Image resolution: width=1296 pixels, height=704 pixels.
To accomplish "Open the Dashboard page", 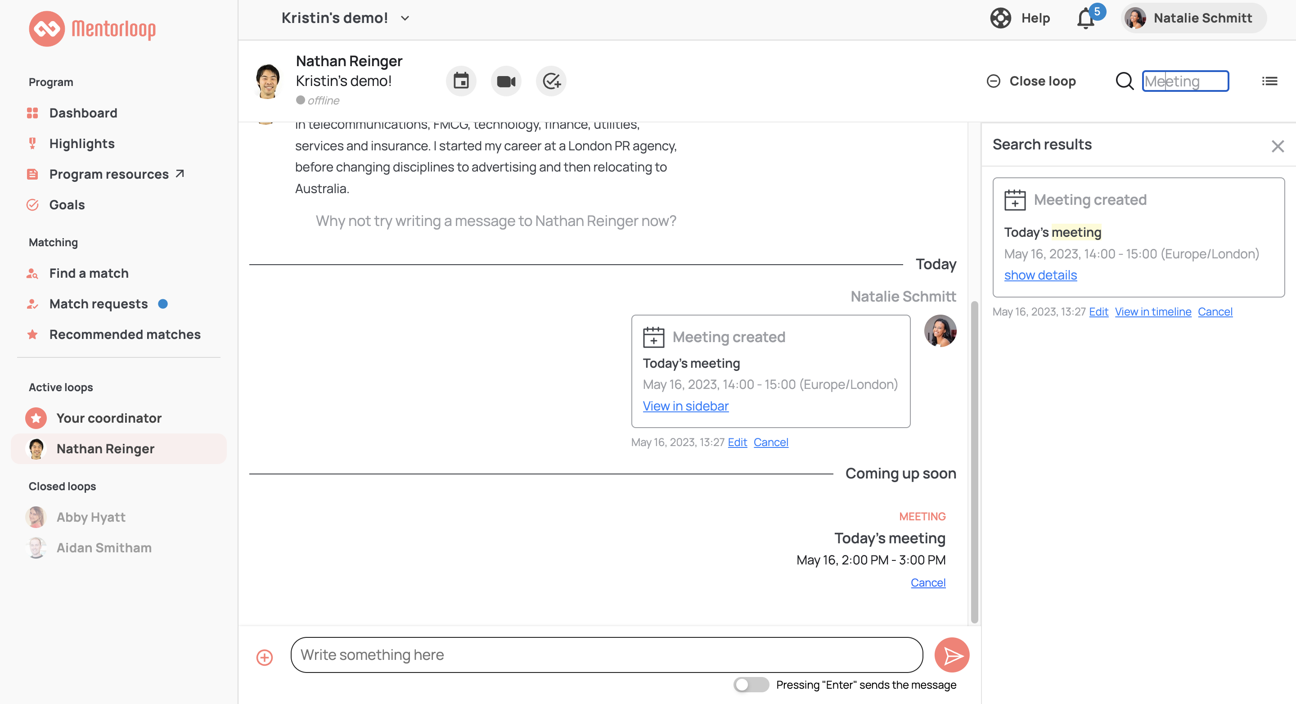I will tap(83, 113).
